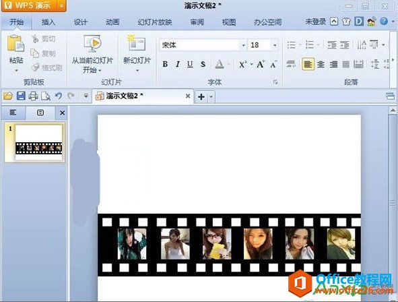Screen dimensions: 398x302
Task: Toggle align right paragraph button
Action: point(333,65)
